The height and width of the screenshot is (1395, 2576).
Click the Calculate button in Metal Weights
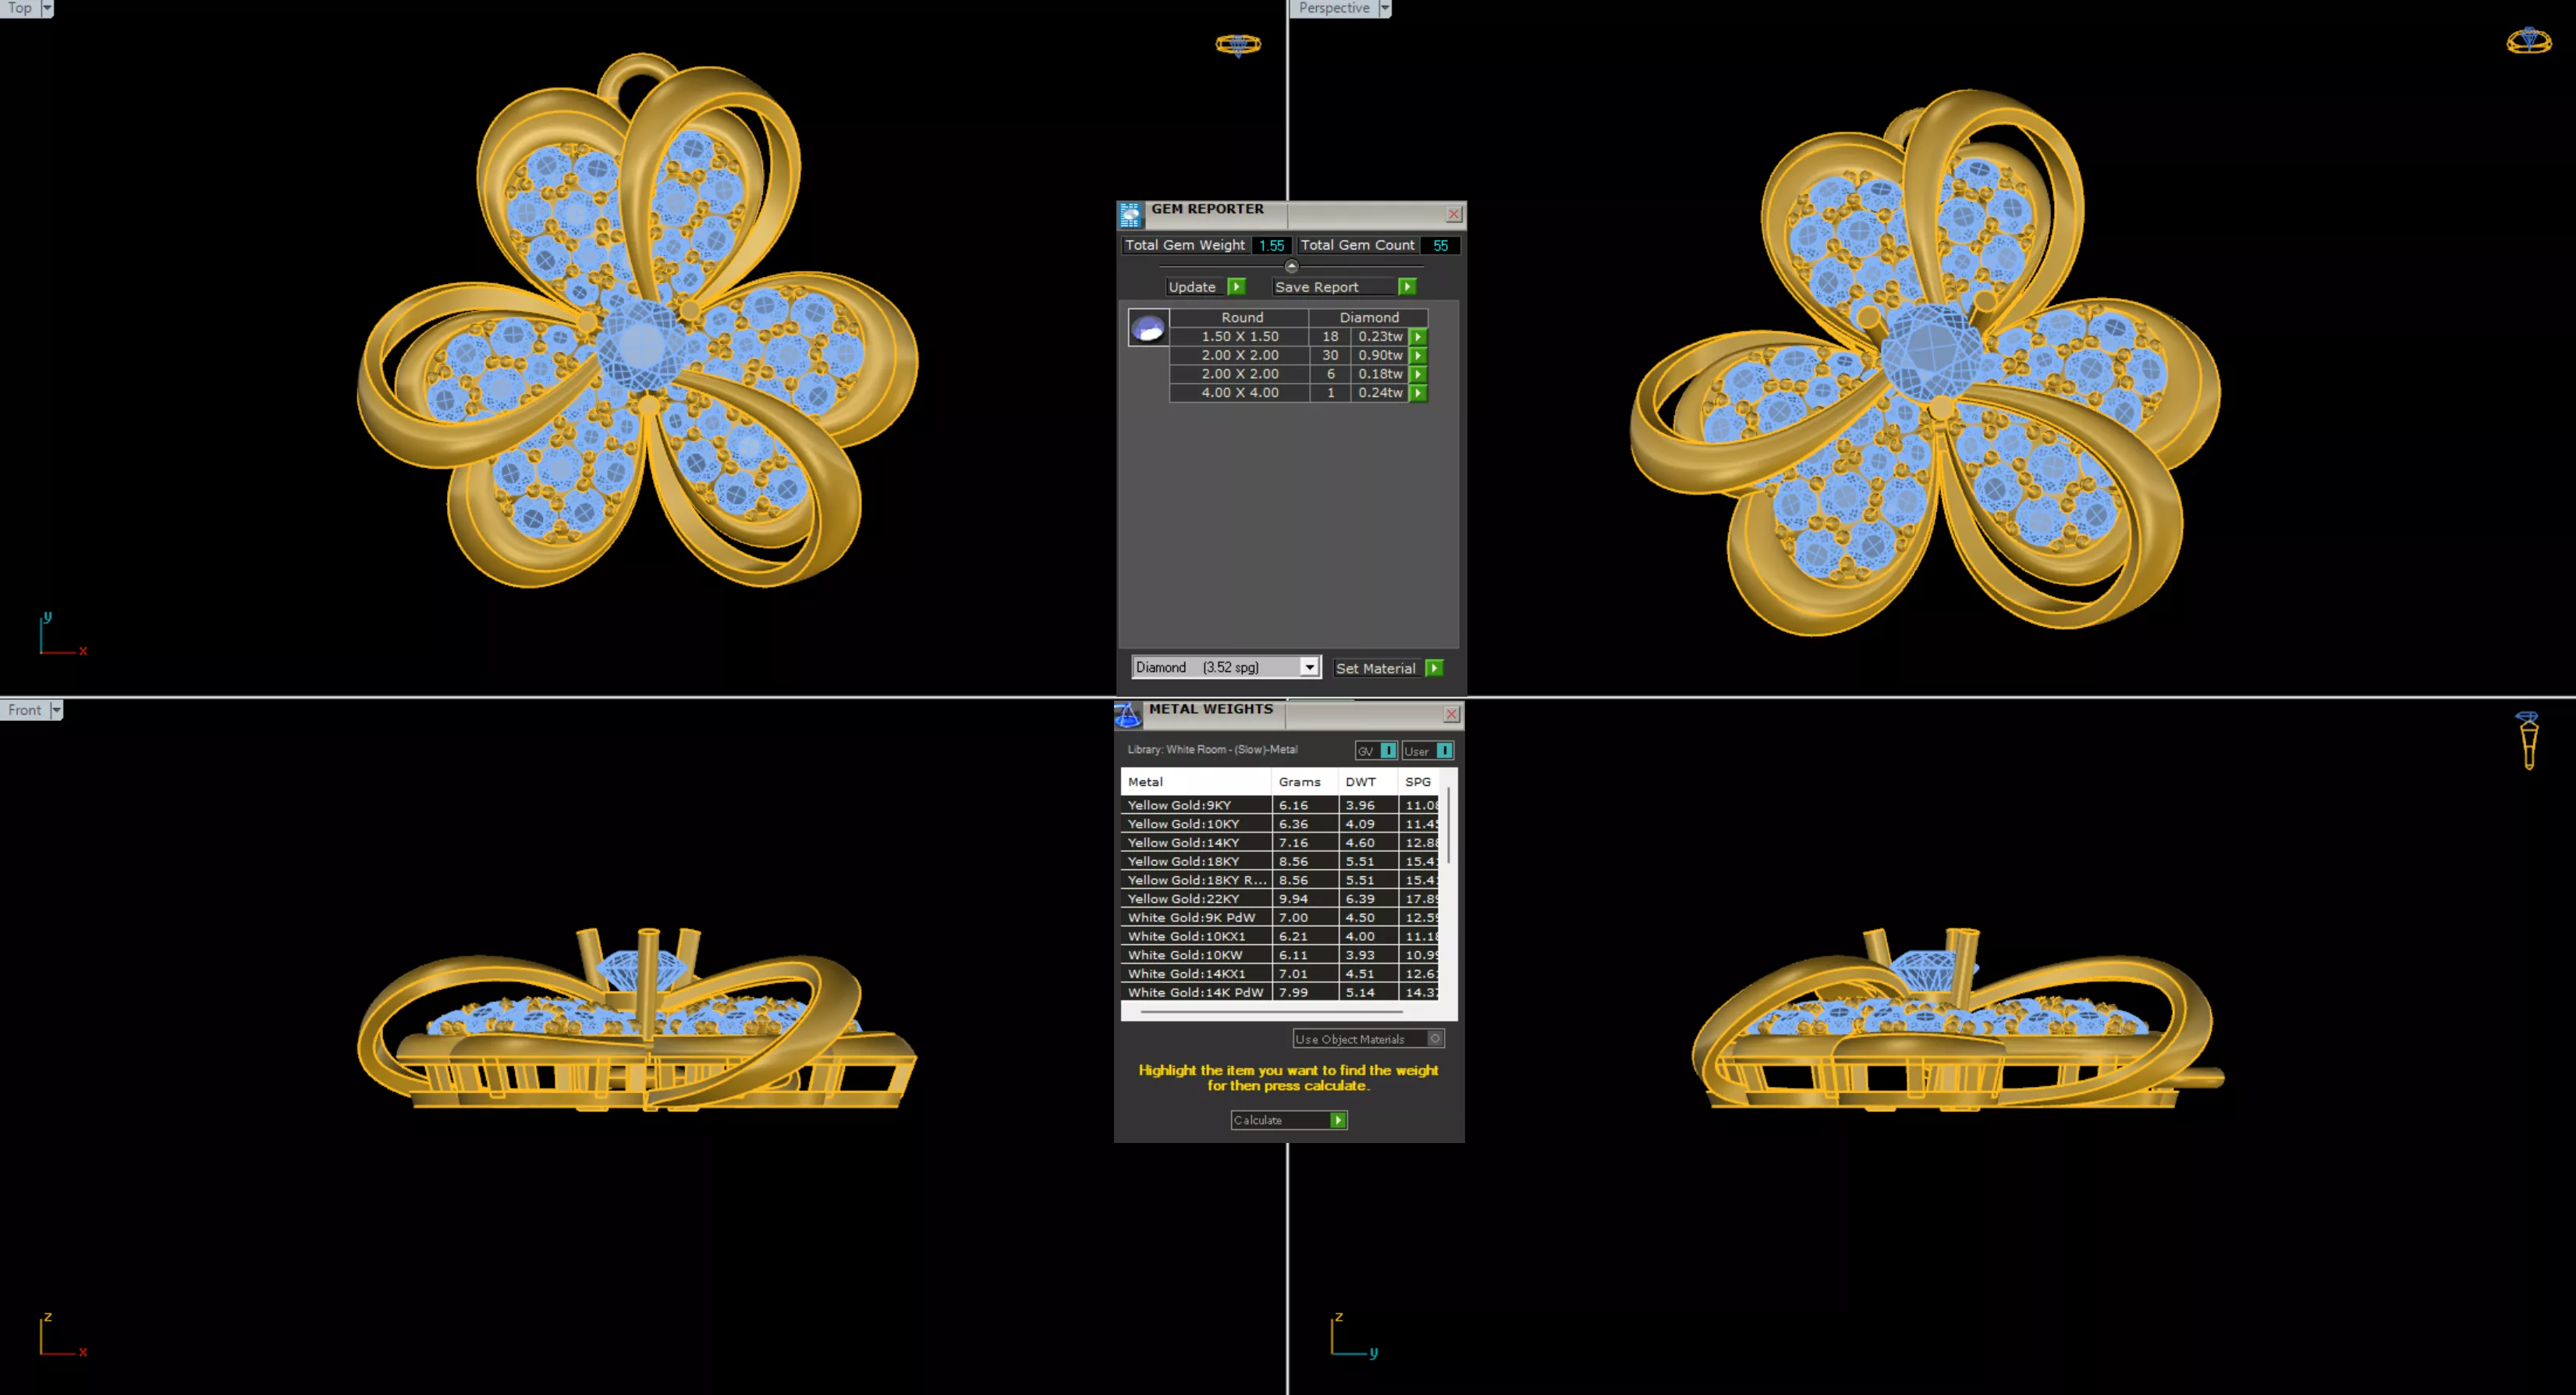coord(1288,1120)
